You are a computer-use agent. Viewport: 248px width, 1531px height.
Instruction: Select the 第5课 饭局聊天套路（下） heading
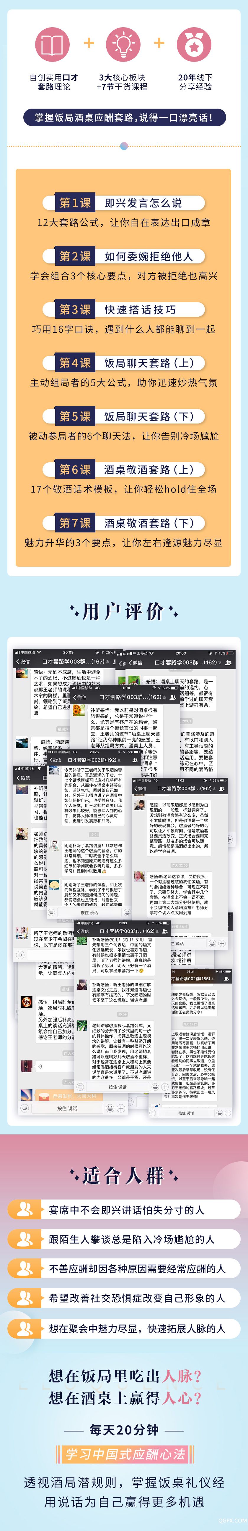click(x=124, y=416)
